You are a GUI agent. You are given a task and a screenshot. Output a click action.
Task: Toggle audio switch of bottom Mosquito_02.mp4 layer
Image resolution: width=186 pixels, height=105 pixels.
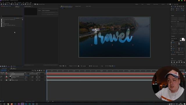tap(2, 80)
